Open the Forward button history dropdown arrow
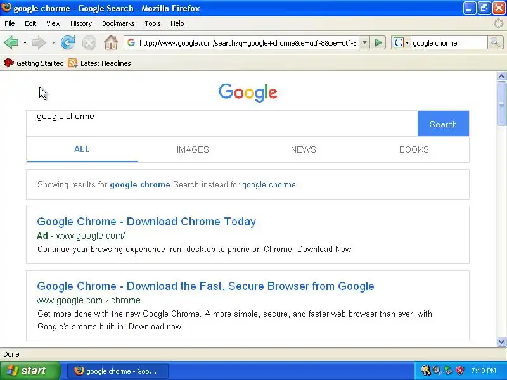Image resolution: width=507 pixels, height=380 pixels. [53, 42]
